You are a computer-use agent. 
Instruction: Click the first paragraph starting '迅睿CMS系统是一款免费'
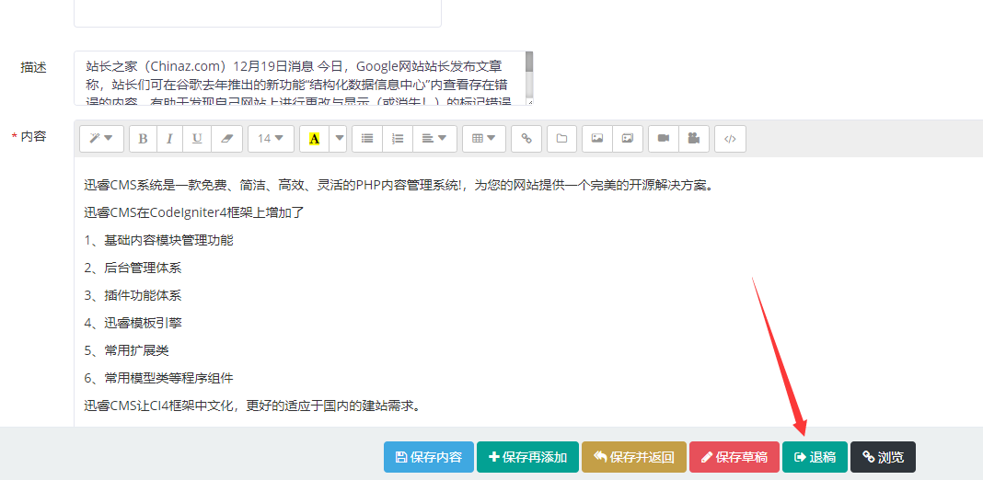(x=399, y=185)
